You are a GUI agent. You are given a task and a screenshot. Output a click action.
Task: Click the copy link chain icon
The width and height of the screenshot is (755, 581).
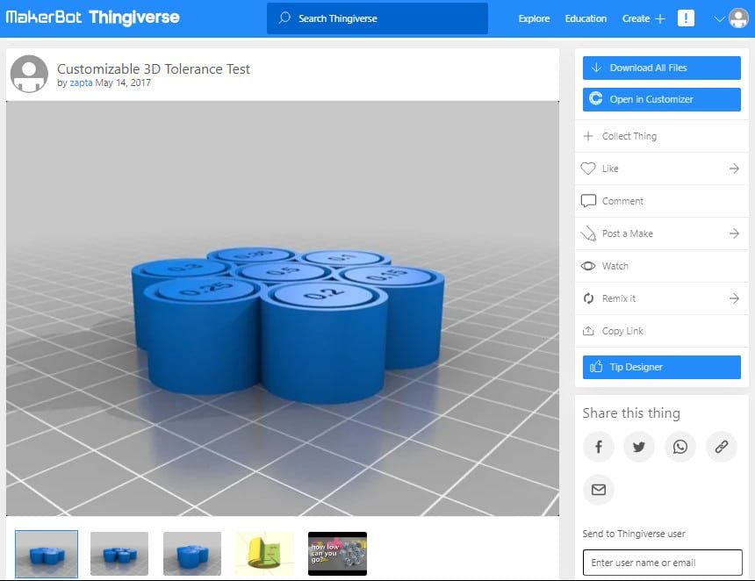coord(721,447)
